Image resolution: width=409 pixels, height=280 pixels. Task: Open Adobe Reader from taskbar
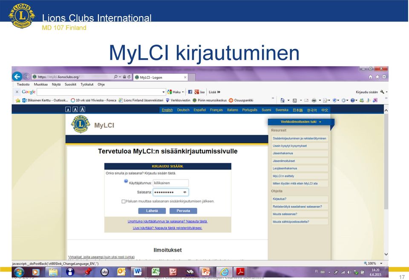pyautogui.click(x=240, y=272)
